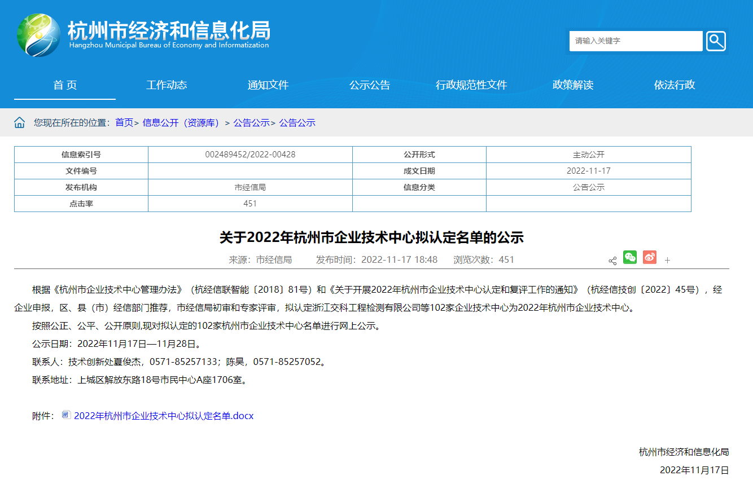Open the 首页 navigation tab
The image size is (753, 489).
click(x=65, y=85)
